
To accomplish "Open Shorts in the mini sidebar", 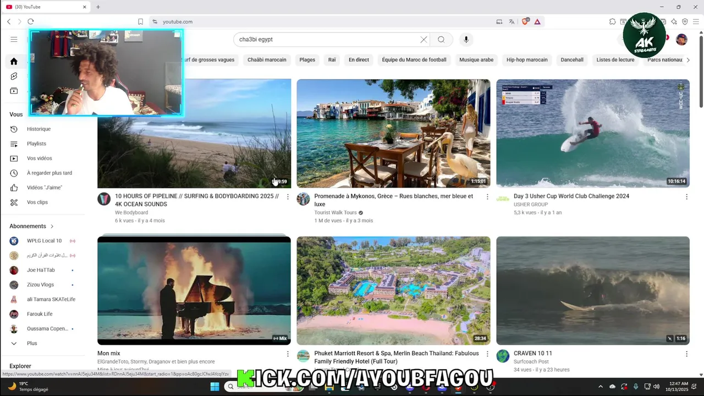I will (x=14, y=76).
